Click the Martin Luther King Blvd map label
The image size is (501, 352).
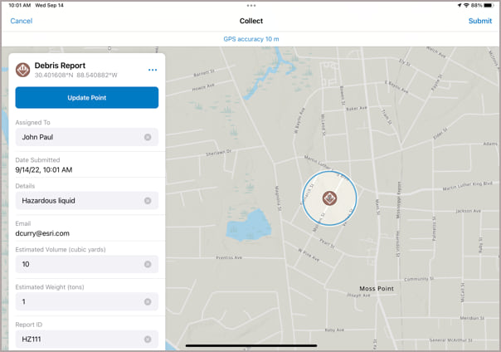tap(467, 187)
